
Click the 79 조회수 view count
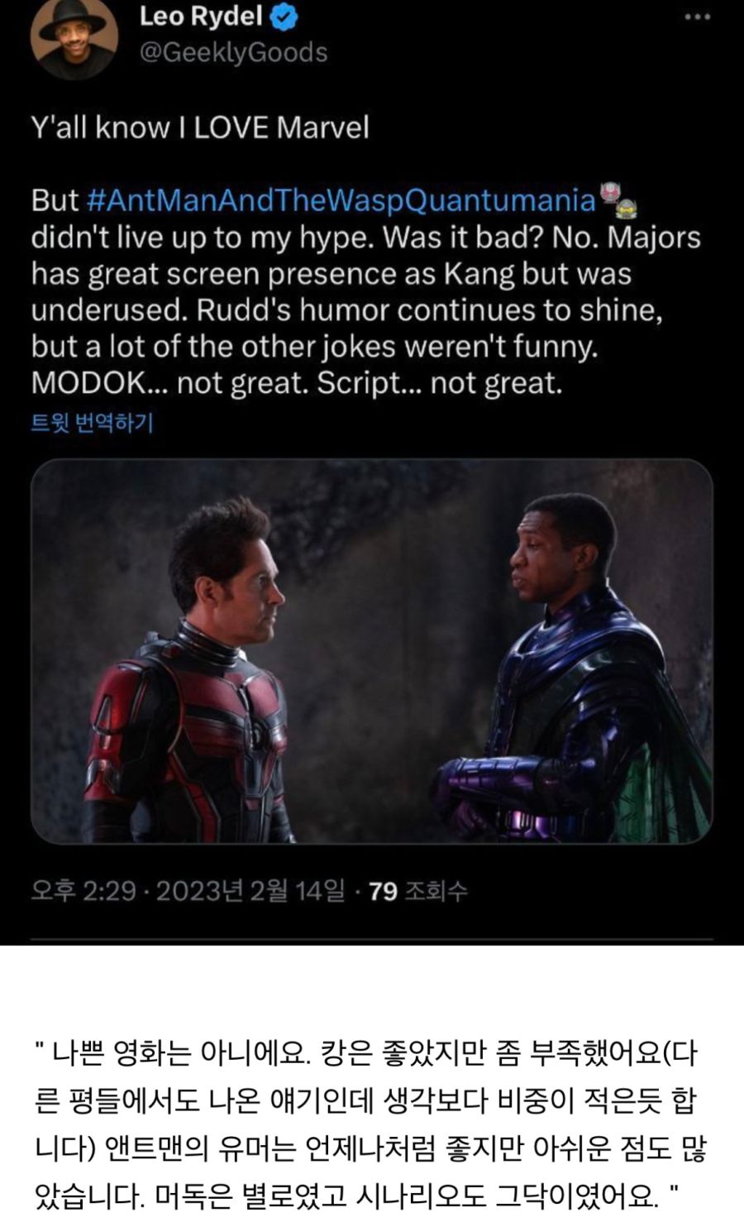(417, 891)
